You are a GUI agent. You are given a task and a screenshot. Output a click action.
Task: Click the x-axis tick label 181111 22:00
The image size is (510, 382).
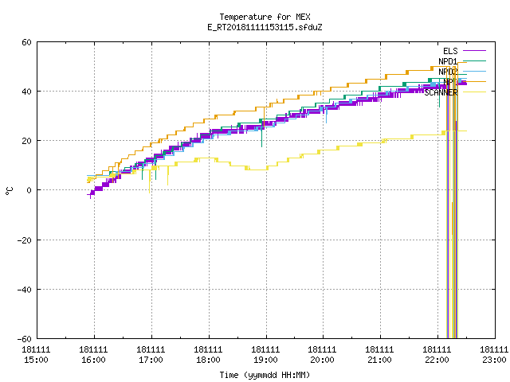click(x=437, y=355)
